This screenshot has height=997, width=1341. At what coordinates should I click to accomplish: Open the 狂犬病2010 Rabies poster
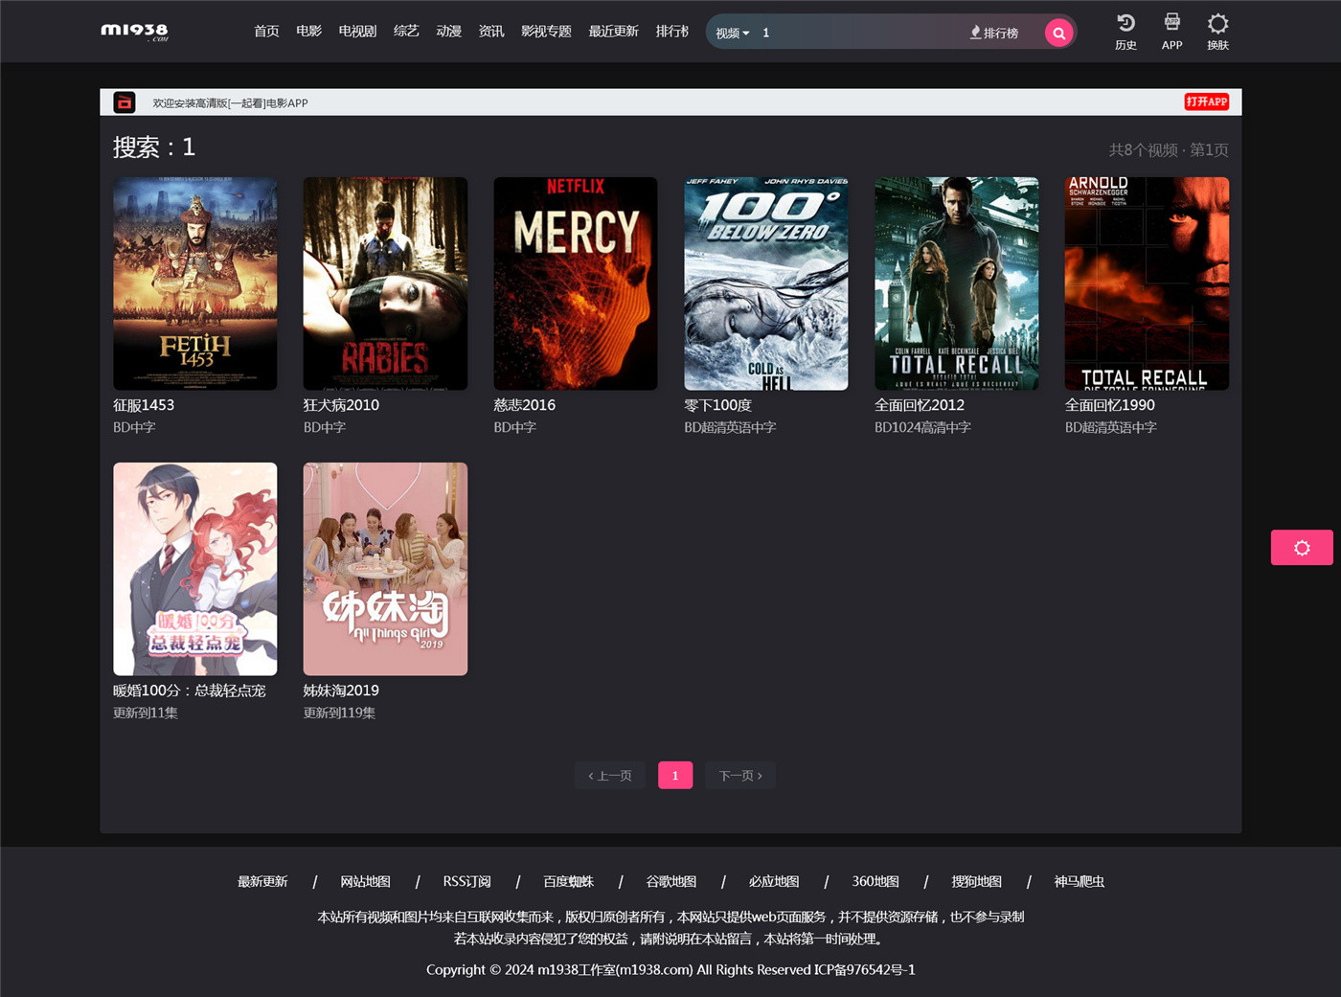pyautogui.click(x=385, y=283)
